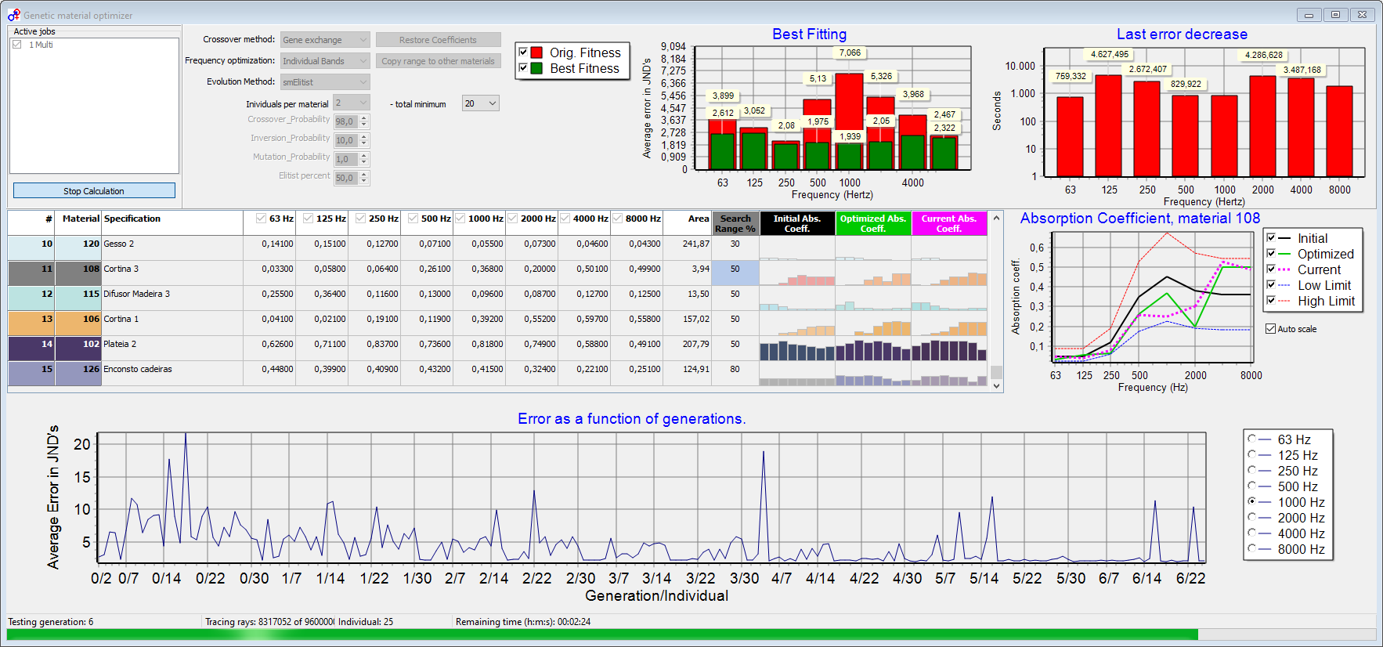Click the table scrollbar up arrow
Image resolution: width=1383 pixels, height=647 pixels.
pos(996,218)
